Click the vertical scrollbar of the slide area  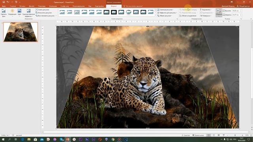251,73
